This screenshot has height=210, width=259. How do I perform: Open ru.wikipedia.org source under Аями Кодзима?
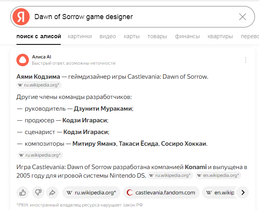click(x=39, y=85)
